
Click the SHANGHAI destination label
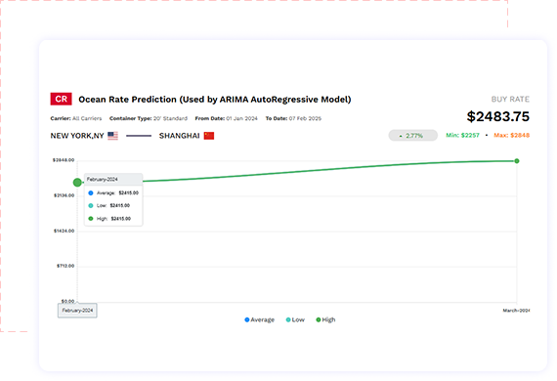180,136
